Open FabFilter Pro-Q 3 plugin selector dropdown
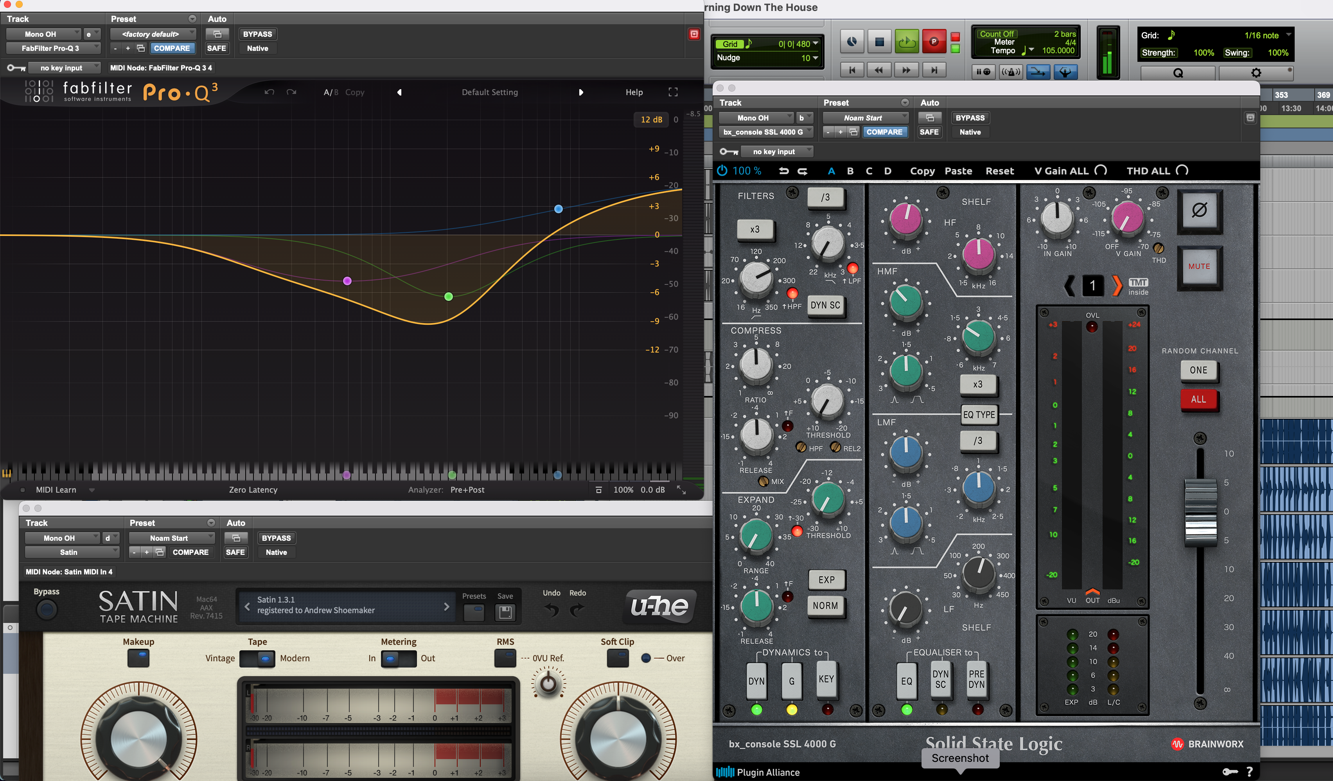This screenshot has width=1333, height=781. (x=53, y=48)
